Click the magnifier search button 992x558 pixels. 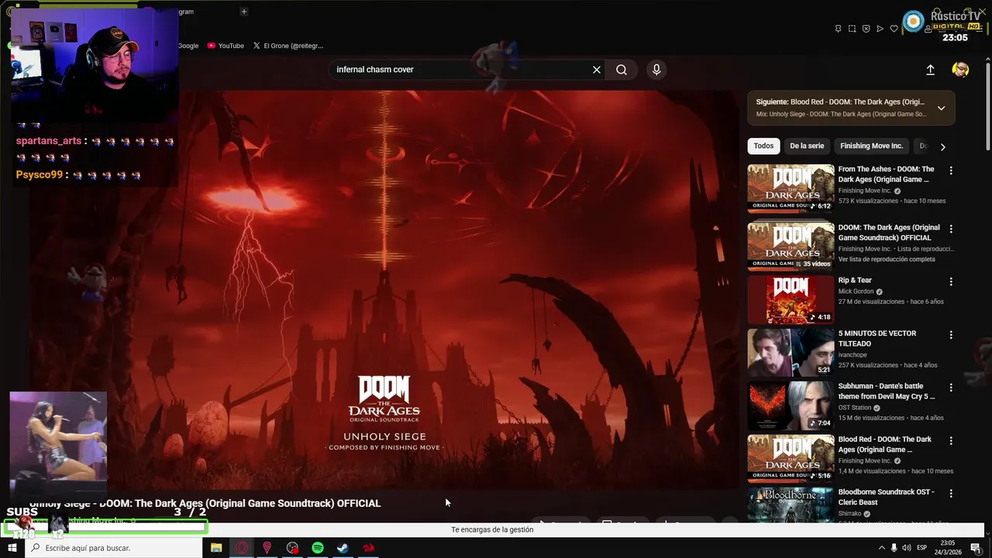point(622,70)
